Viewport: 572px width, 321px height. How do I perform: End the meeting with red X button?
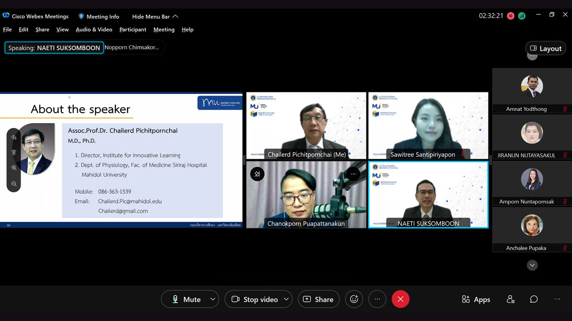(400, 299)
